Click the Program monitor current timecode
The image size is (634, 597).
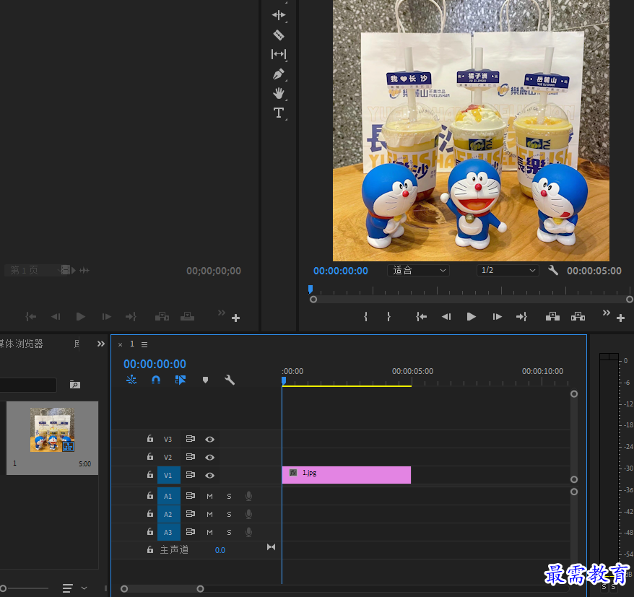(x=341, y=271)
